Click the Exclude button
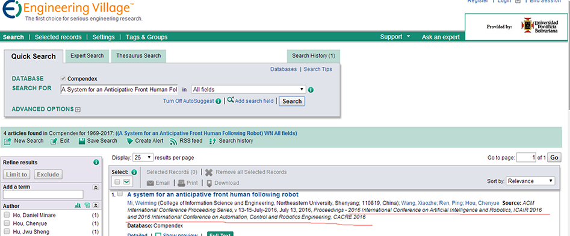The image size is (570, 236). 48,175
